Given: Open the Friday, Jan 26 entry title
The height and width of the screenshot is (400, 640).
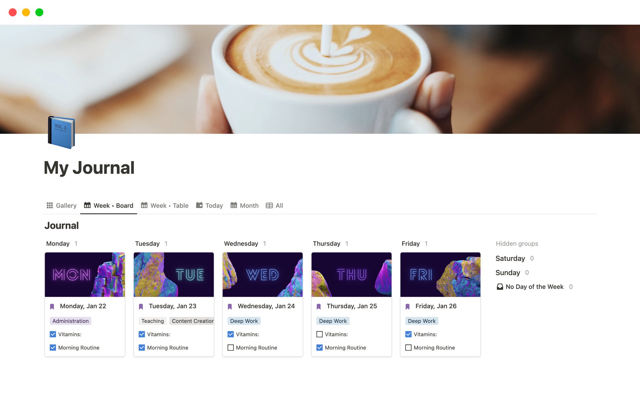Looking at the screenshot, I should coord(436,306).
